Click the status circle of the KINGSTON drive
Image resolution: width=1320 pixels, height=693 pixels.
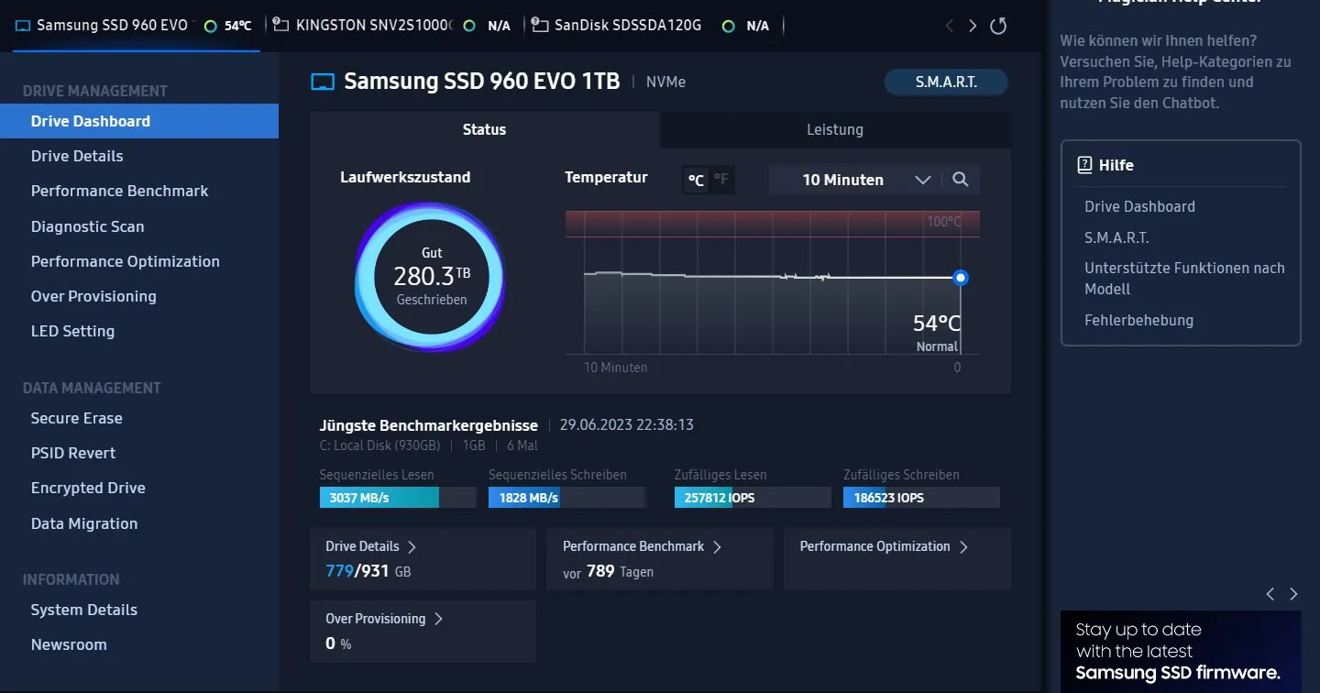point(469,26)
